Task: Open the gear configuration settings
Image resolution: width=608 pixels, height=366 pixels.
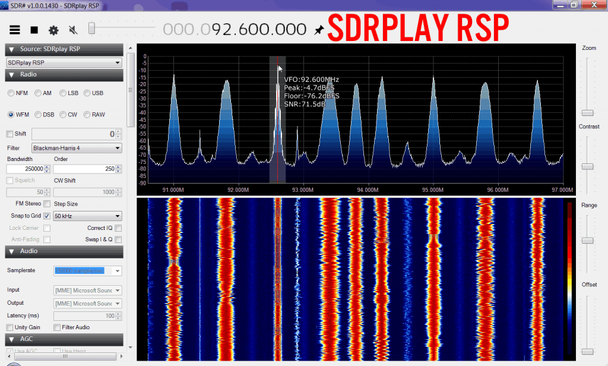Action: 53,30
